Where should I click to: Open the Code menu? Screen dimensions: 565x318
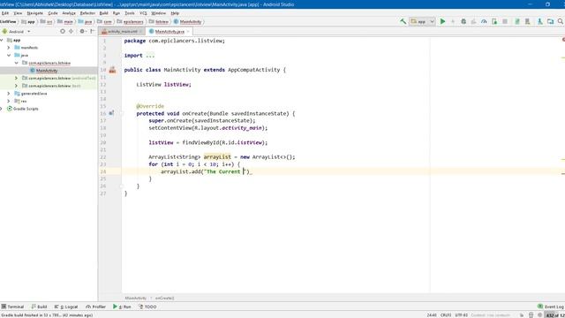pyautogui.click(x=53, y=13)
